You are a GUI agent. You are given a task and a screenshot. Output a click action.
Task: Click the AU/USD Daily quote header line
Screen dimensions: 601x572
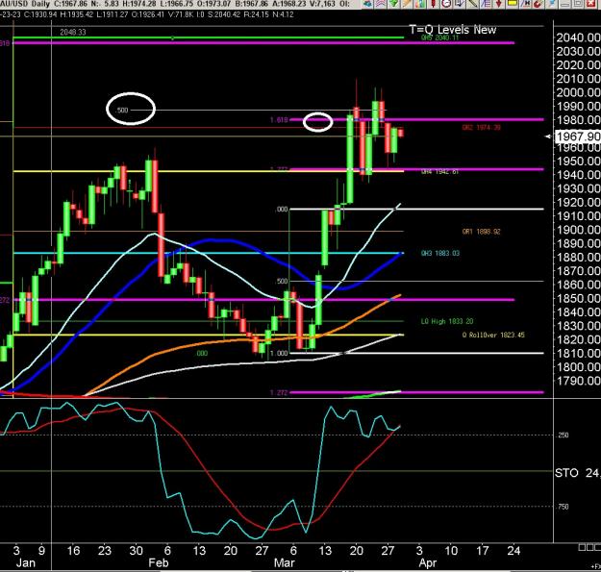175,4
